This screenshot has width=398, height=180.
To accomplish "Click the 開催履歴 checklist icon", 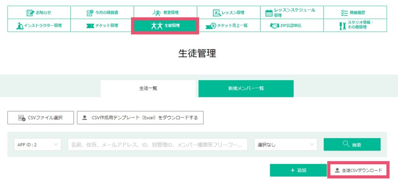I will pos(344,13).
